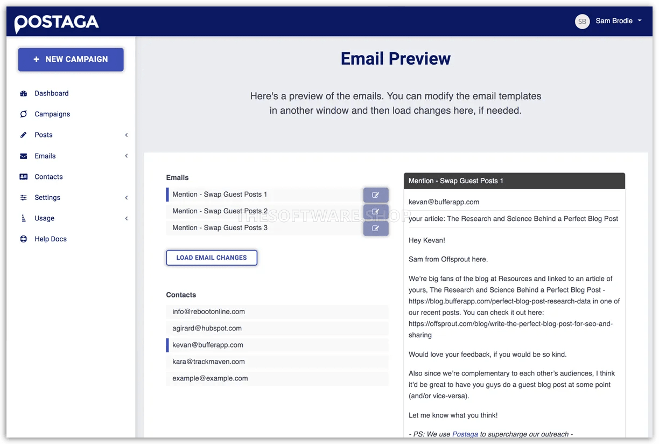Click the Settings sliders icon
659x444 pixels.
coord(24,198)
